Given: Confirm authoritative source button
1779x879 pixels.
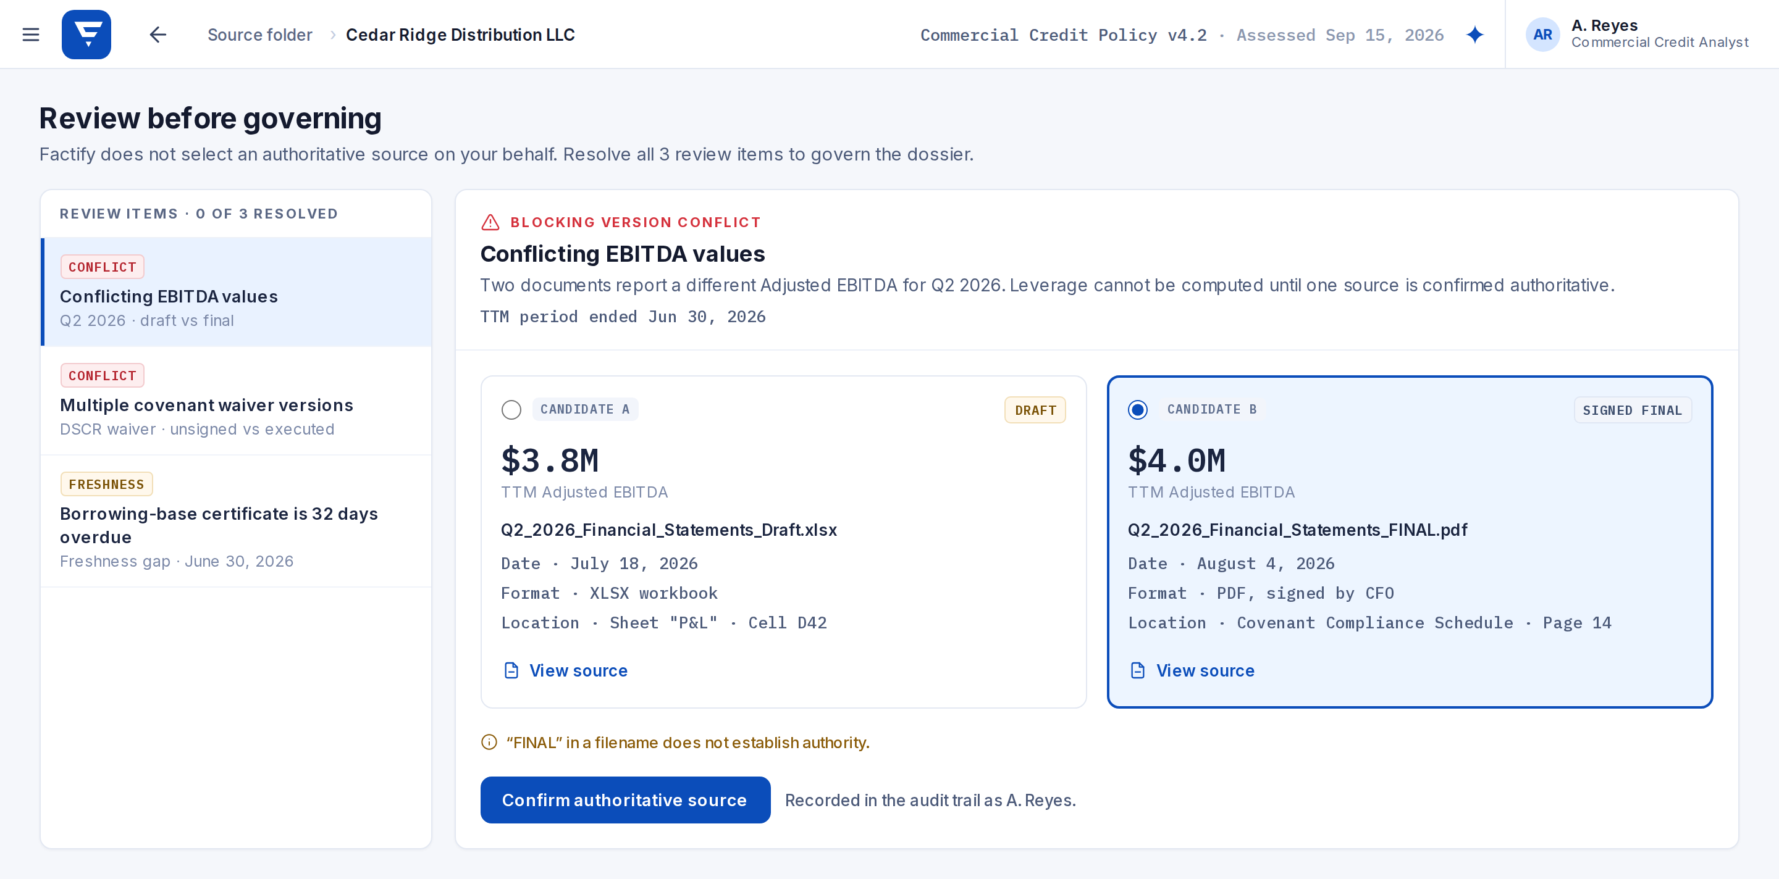Looking at the screenshot, I should pyautogui.click(x=625, y=801).
